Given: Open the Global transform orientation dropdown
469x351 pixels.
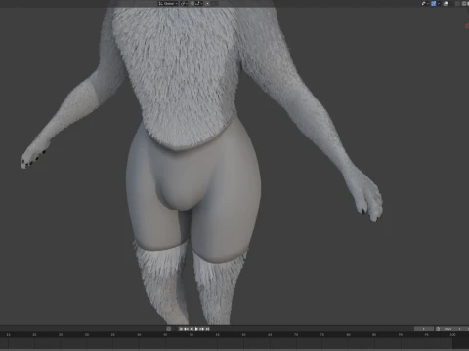Looking at the screenshot, I should pos(168,3).
